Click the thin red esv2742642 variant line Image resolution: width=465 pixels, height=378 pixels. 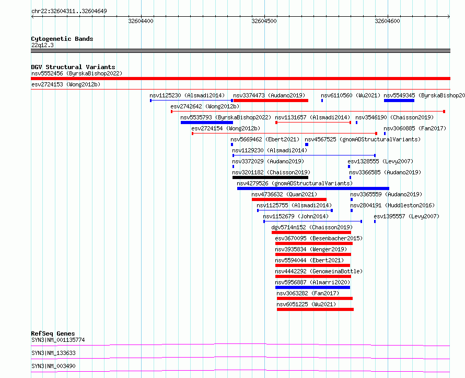coord(308,112)
